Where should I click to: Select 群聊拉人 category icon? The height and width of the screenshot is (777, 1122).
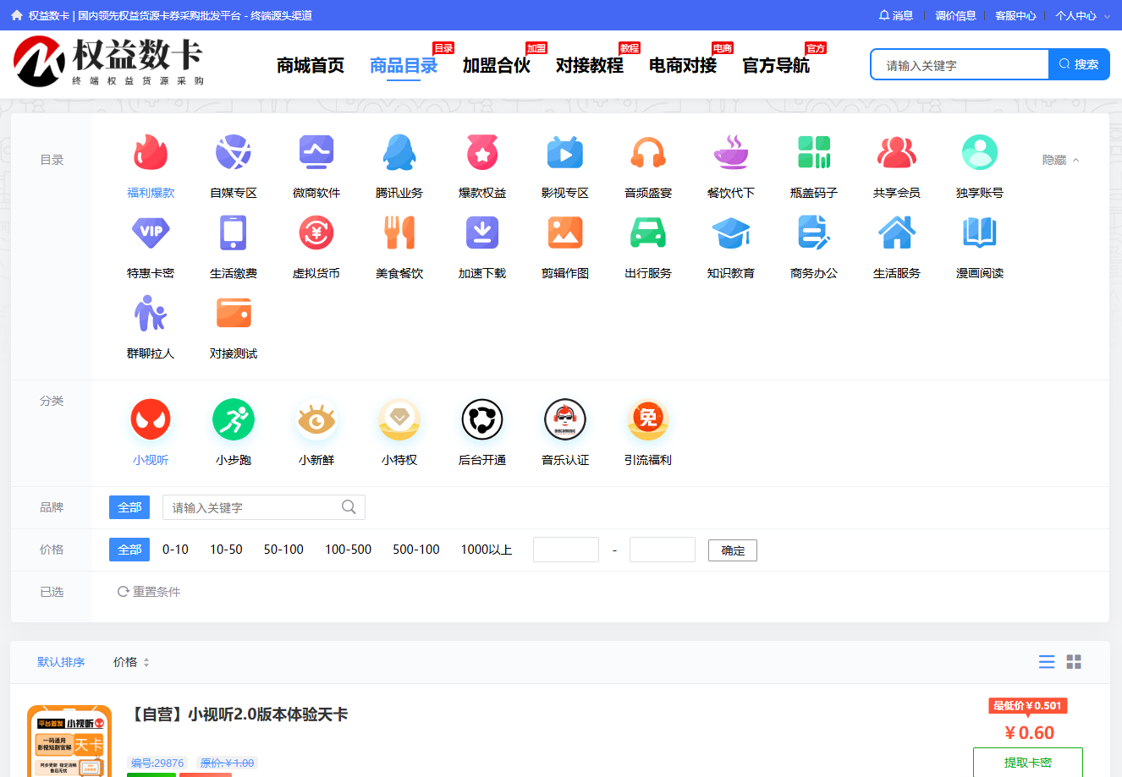151,313
